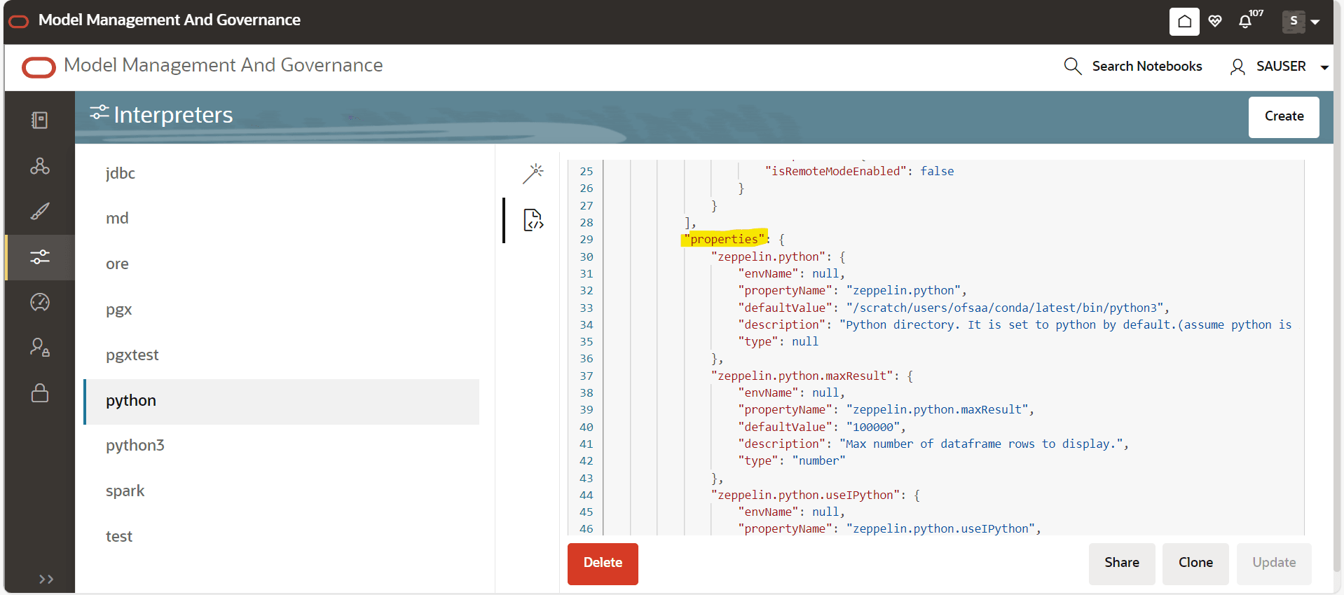Image resolution: width=1344 pixels, height=595 pixels.
Task: Expand the SAUSER dropdown arrow
Action: coord(1324,68)
